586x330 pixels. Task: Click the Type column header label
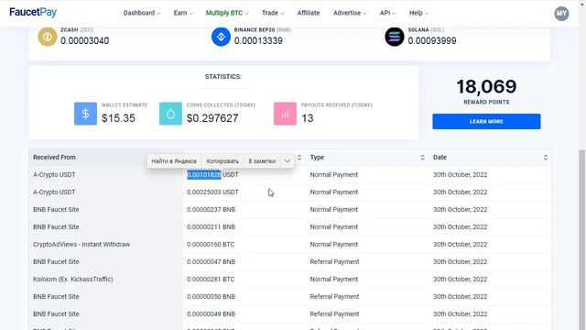[x=317, y=157]
